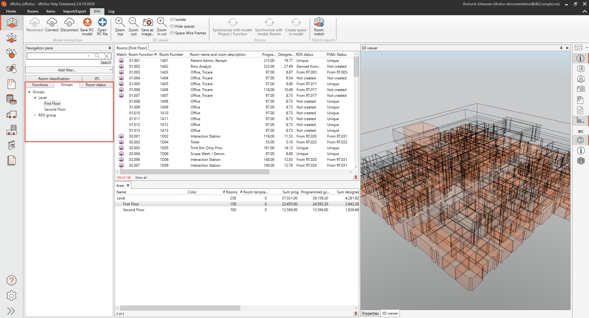Image resolution: width=589 pixels, height=318 pixels.
Task: Open IFC file from the ribbon
Action: [x=102, y=23]
